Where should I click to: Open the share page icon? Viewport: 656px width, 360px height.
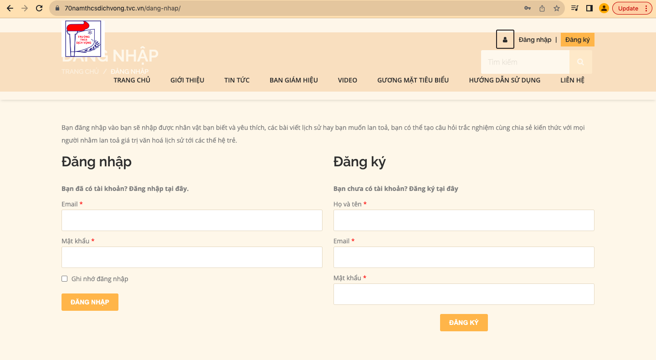pos(542,8)
